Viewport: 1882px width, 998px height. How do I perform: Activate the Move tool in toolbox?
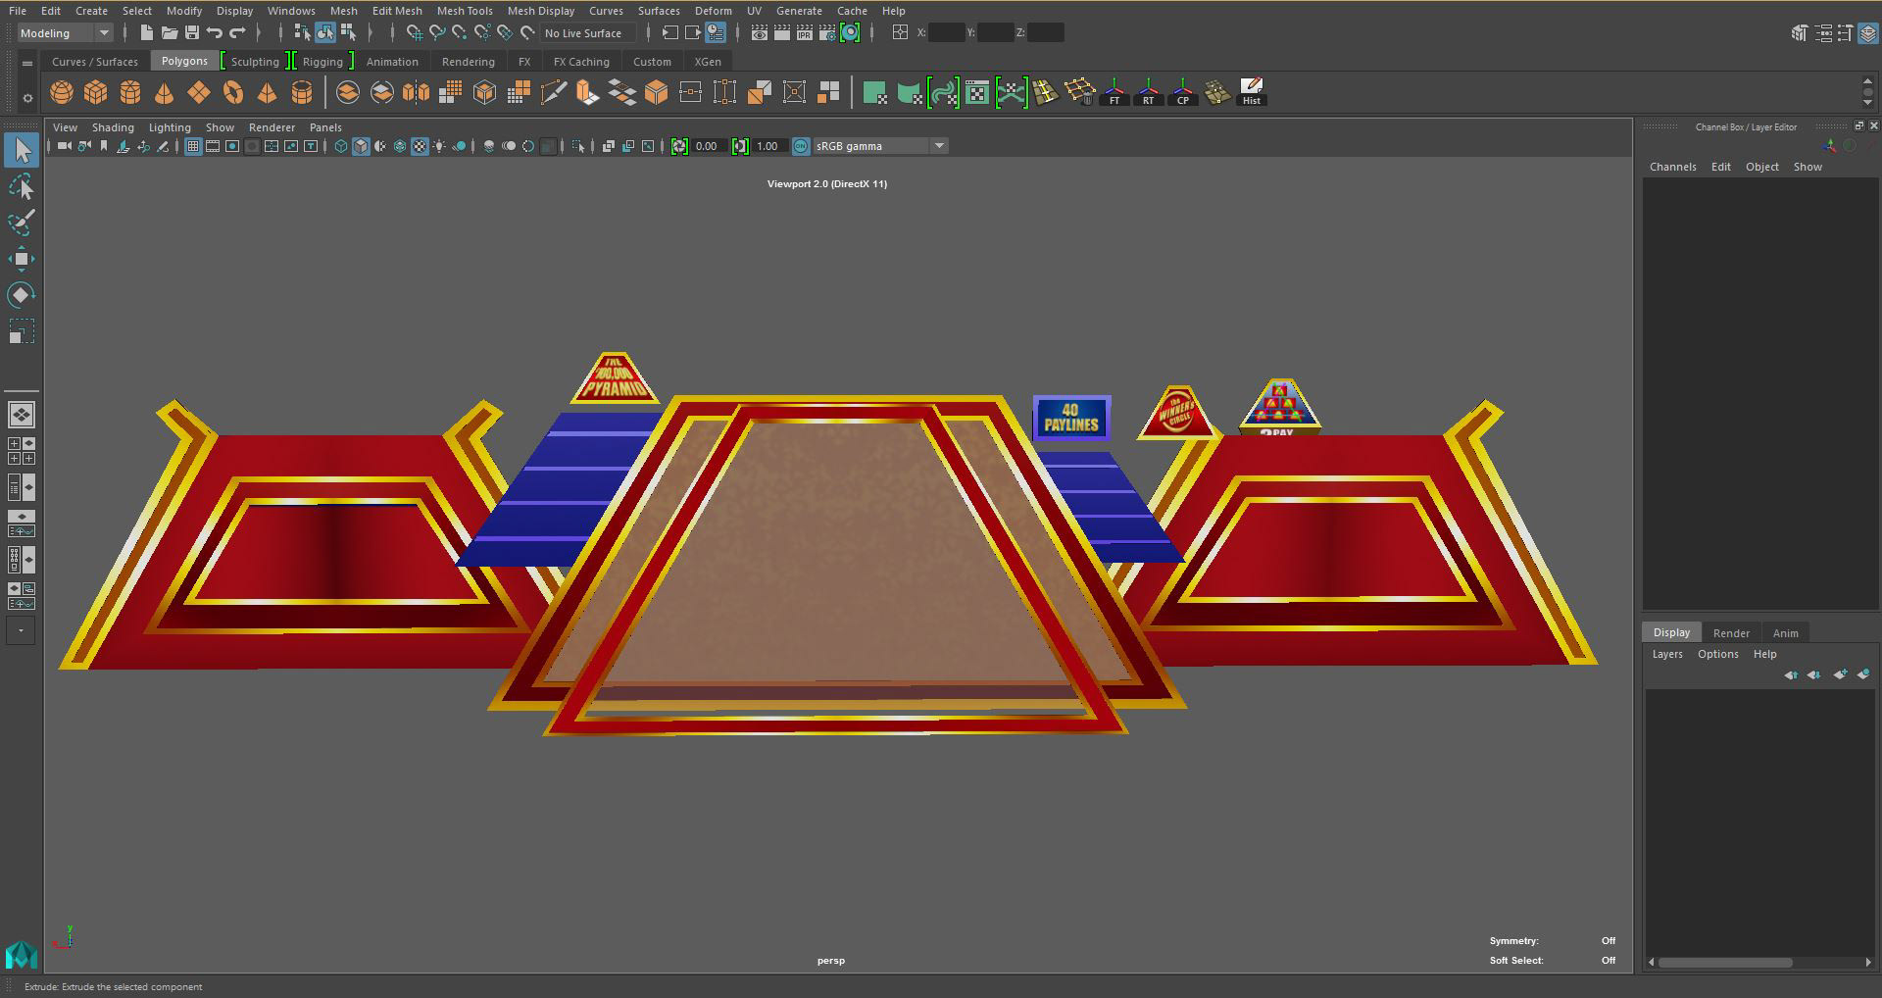(22, 259)
